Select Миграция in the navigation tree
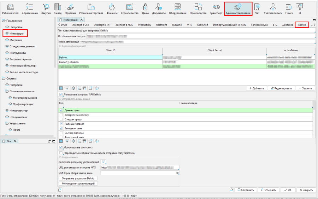This screenshot has height=199, width=318. tap(16, 40)
